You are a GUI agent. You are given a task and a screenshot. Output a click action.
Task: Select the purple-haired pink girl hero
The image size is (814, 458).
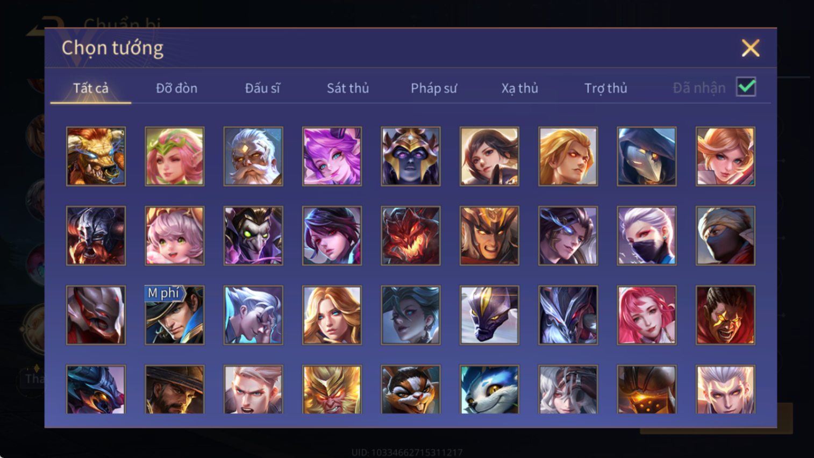332,156
